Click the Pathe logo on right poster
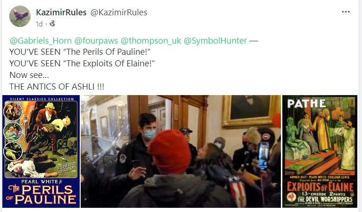Image resolution: width=362 pixels, height=212 pixels. coord(306,103)
